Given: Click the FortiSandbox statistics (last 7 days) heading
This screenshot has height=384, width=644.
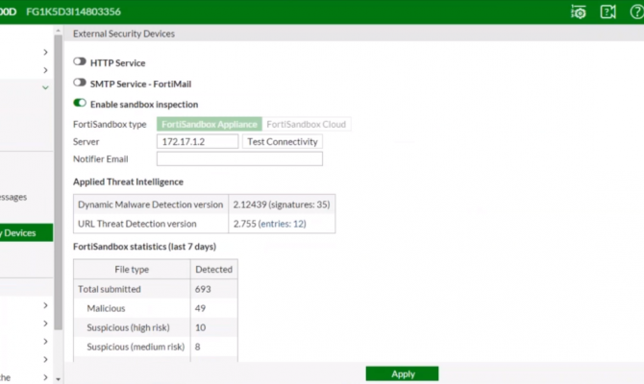Looking at the screenshot, I should 144,247.
